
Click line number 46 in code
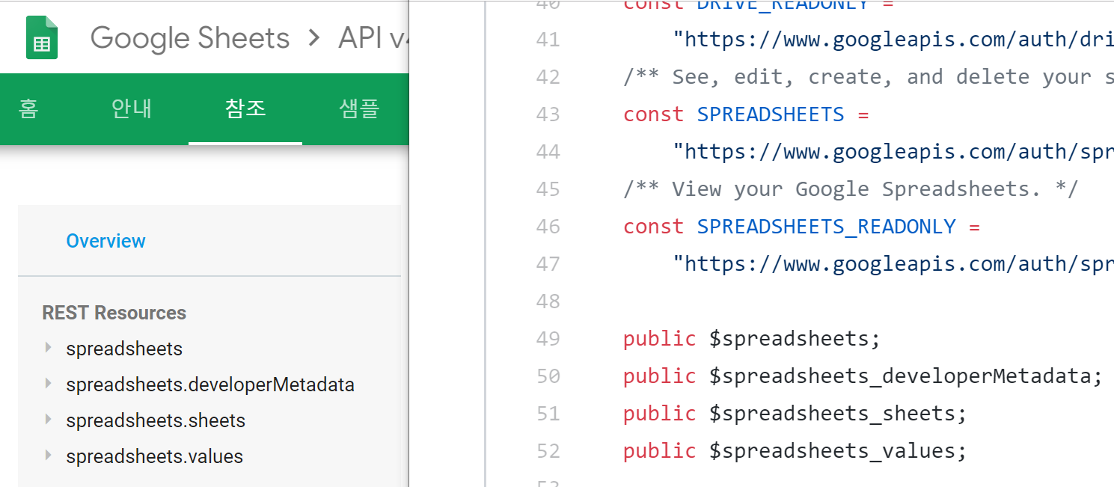pyautogui.click(x=548, y=227)
